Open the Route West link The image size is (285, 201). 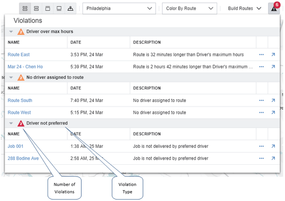tap(19, 112)
